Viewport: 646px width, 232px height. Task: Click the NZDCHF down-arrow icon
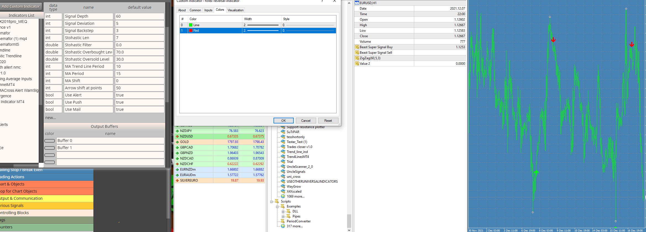click(x=177, y=164)
